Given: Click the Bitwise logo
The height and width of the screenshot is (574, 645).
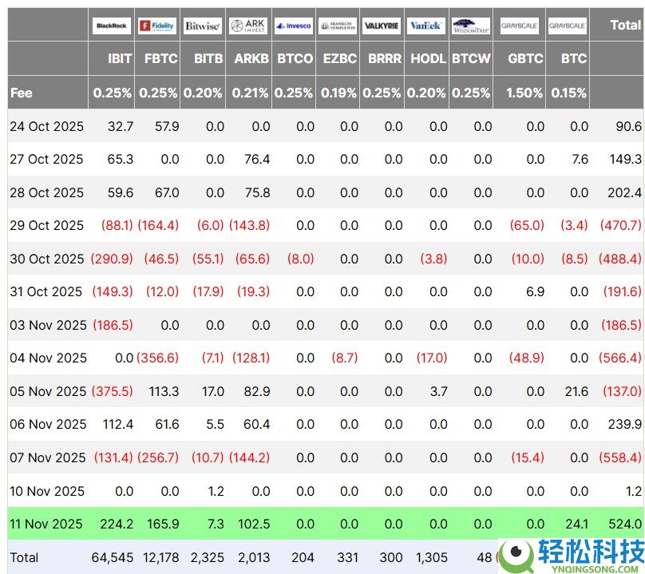Looking at the screenshot, I should point(203,26).
